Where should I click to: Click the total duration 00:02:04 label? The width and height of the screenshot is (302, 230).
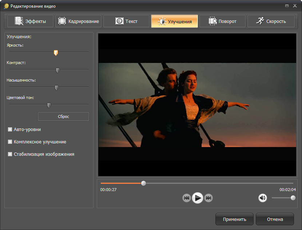(287, 190)
